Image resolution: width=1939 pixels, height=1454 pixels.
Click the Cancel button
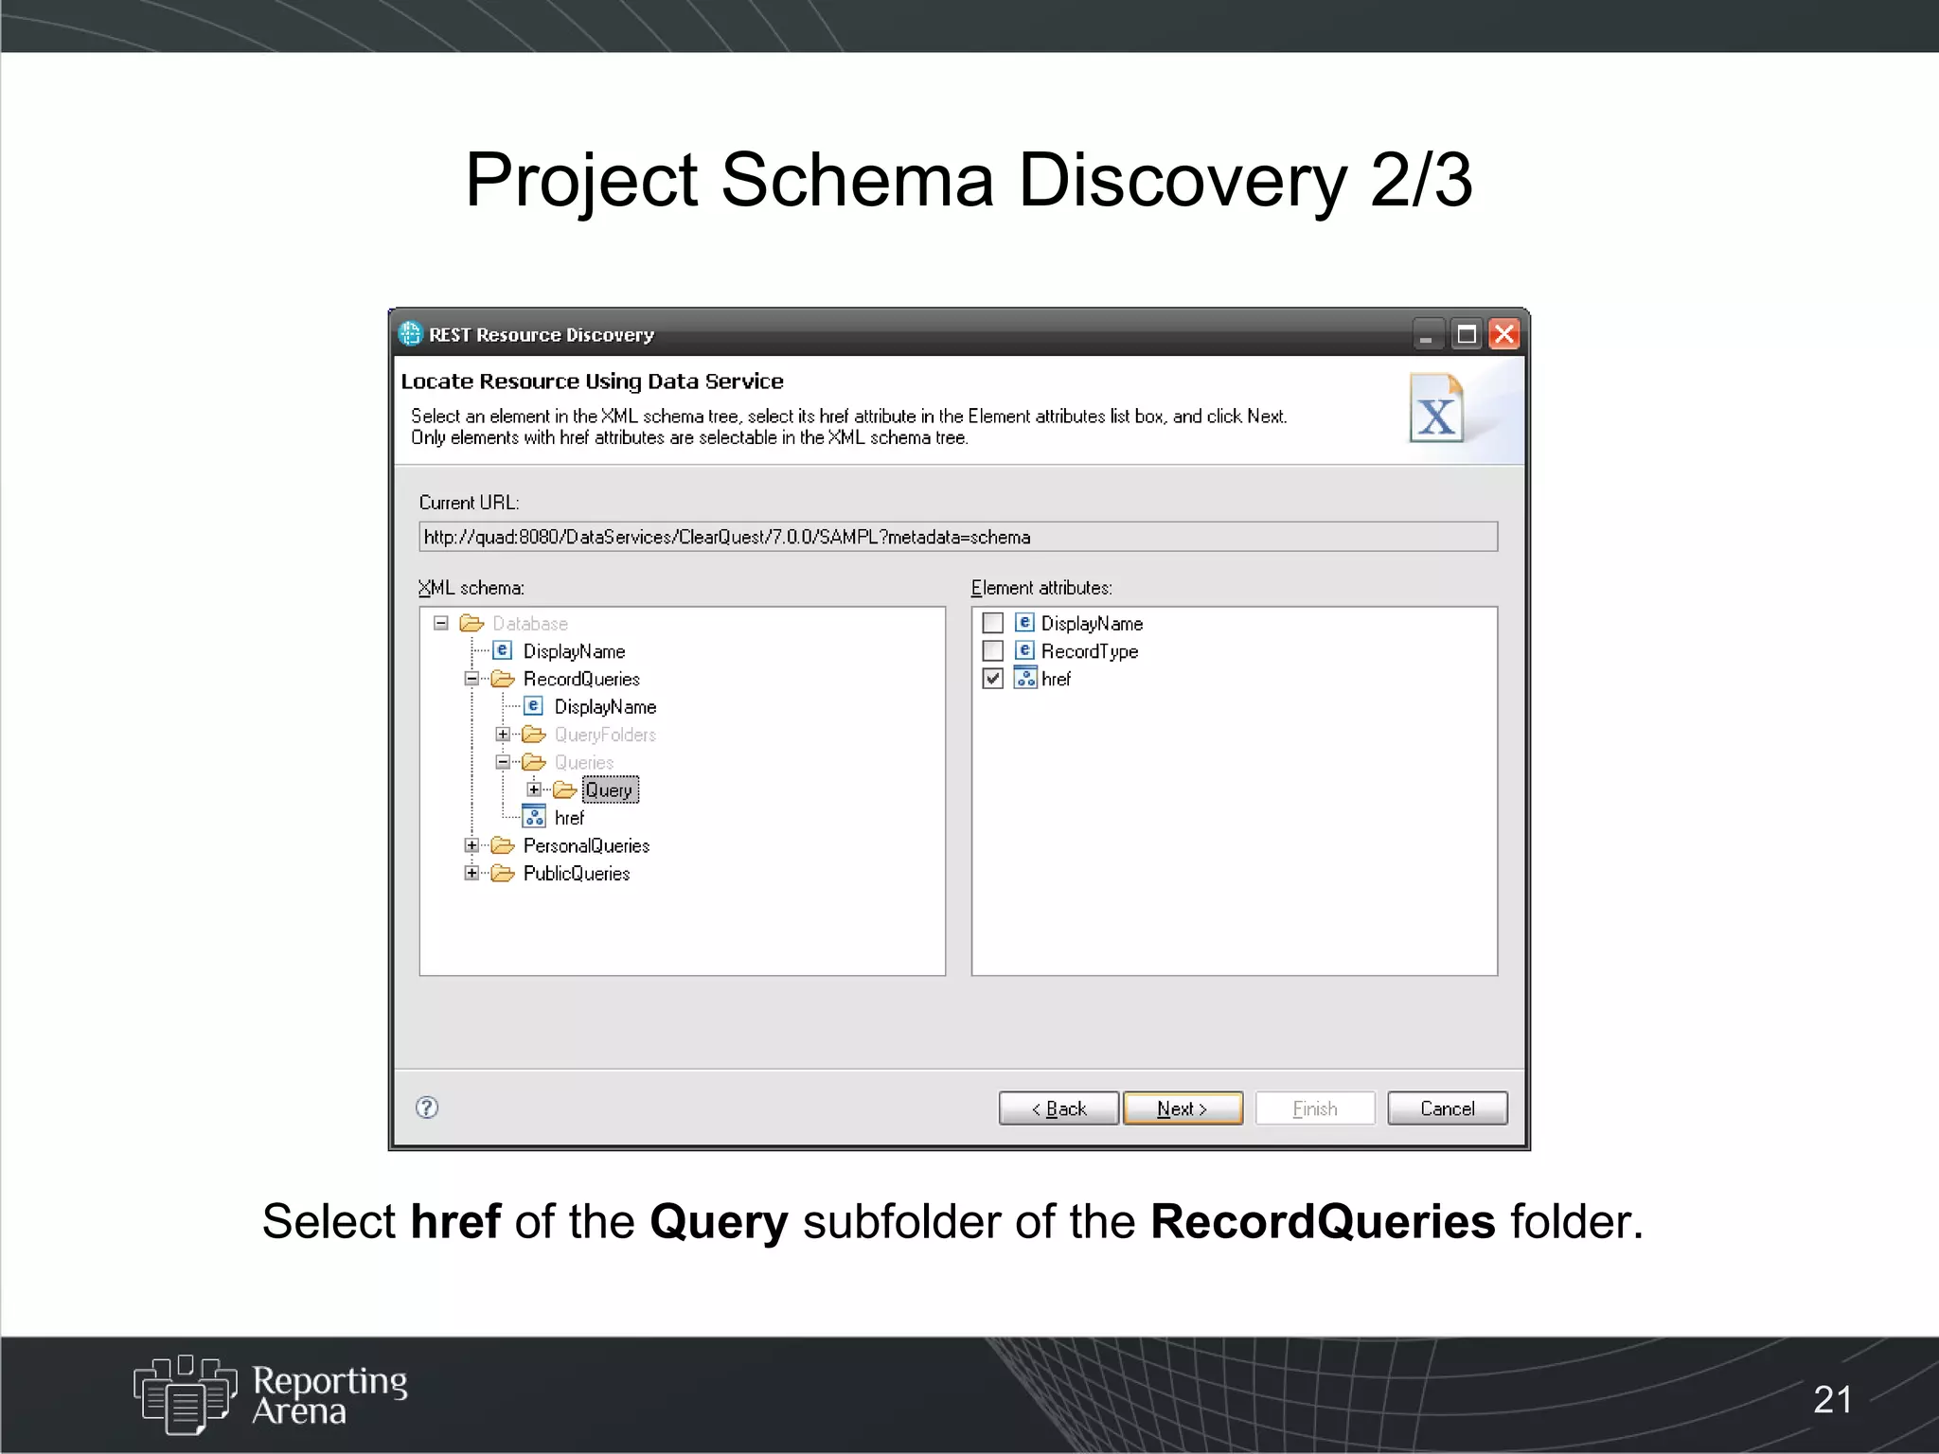pos(1446,1108)
